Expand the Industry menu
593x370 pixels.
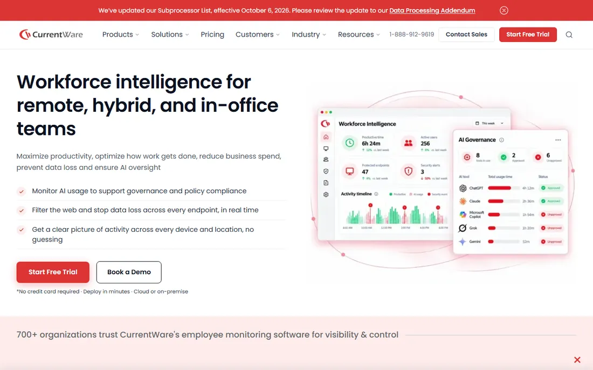pos(308,35)
